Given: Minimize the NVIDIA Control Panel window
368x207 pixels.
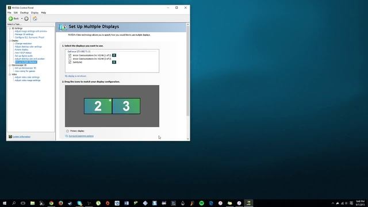Looking at the screenshot, I should point(168,7).
